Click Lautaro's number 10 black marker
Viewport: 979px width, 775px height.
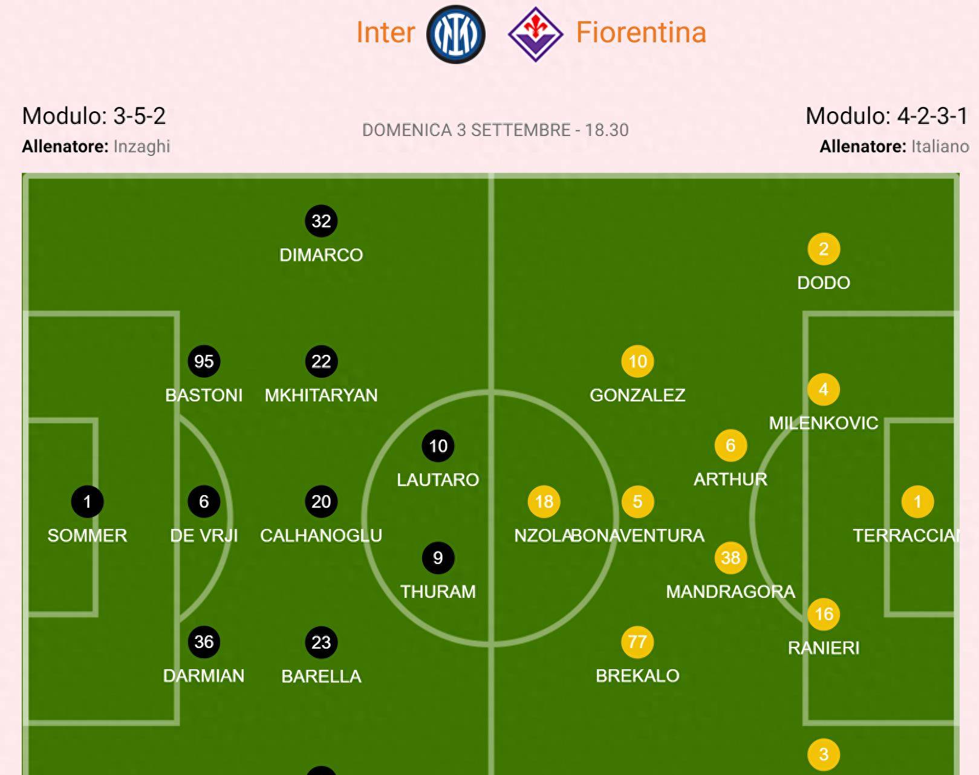pyautogui.click(x=438, y=446)
